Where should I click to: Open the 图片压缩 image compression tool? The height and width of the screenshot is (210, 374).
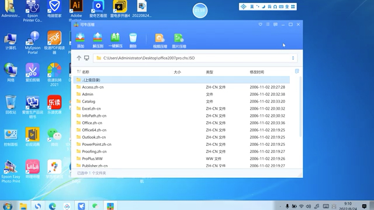point(179,41)
